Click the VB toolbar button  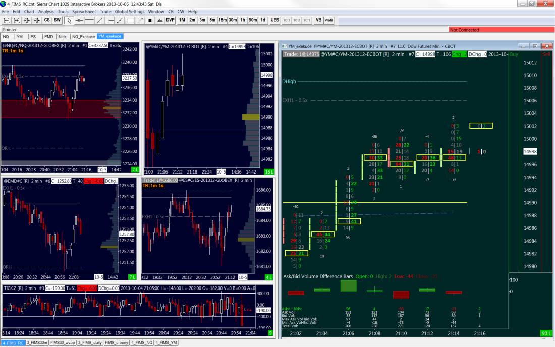(318, 20)
